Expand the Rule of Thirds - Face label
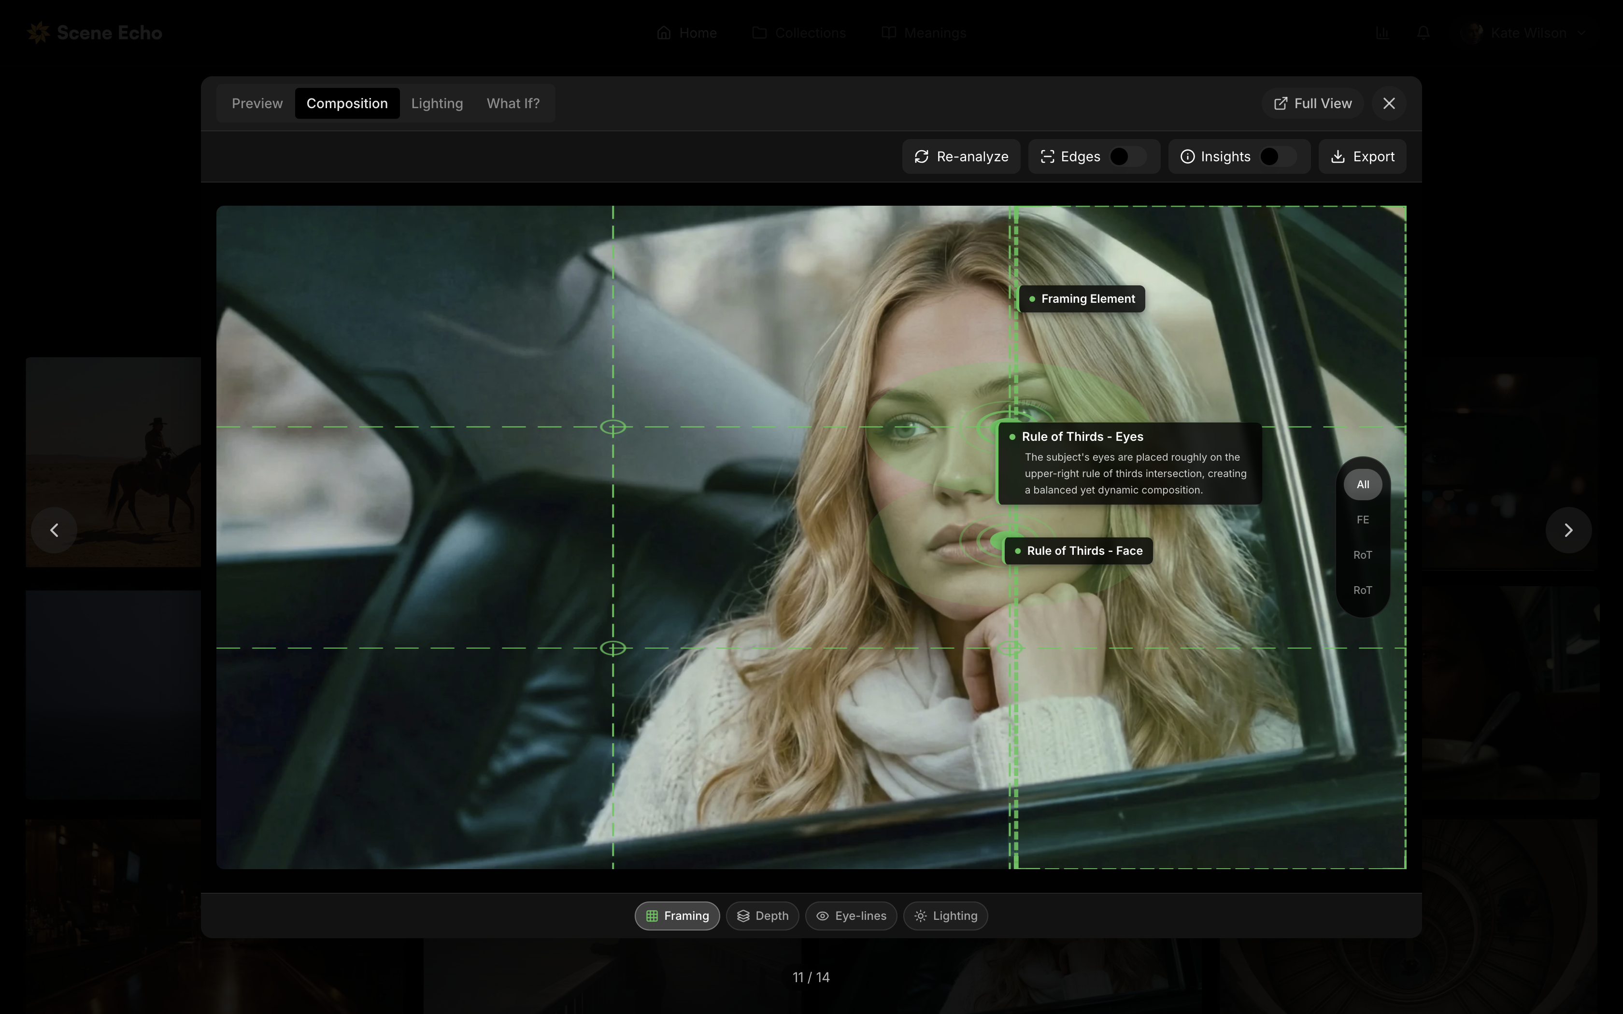This screenshot has height=1014, width=1623. (1079, 551)
